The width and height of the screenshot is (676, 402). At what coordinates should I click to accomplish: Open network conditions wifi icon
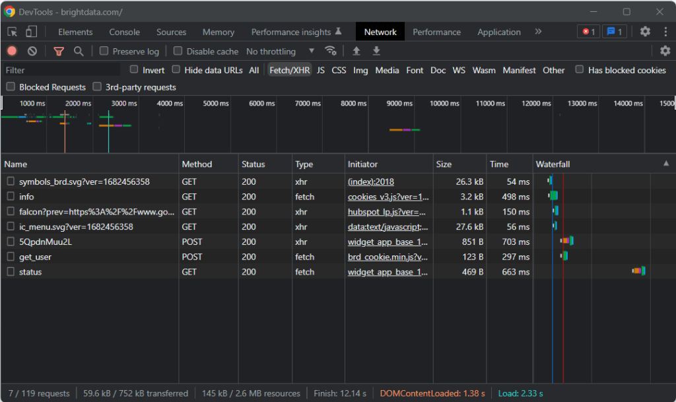click(x=330, y=51)
